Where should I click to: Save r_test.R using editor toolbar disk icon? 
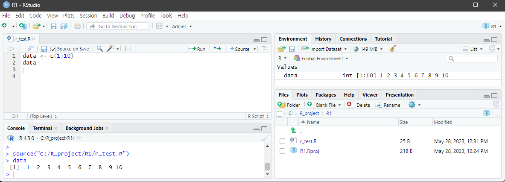tap(44, 49)
